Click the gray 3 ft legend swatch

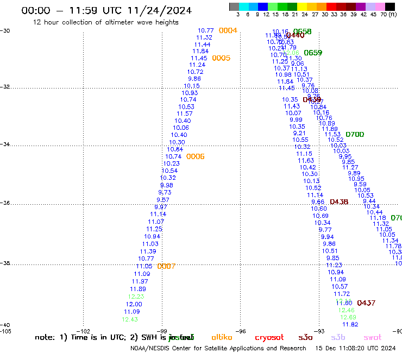[x=234, y=7]
